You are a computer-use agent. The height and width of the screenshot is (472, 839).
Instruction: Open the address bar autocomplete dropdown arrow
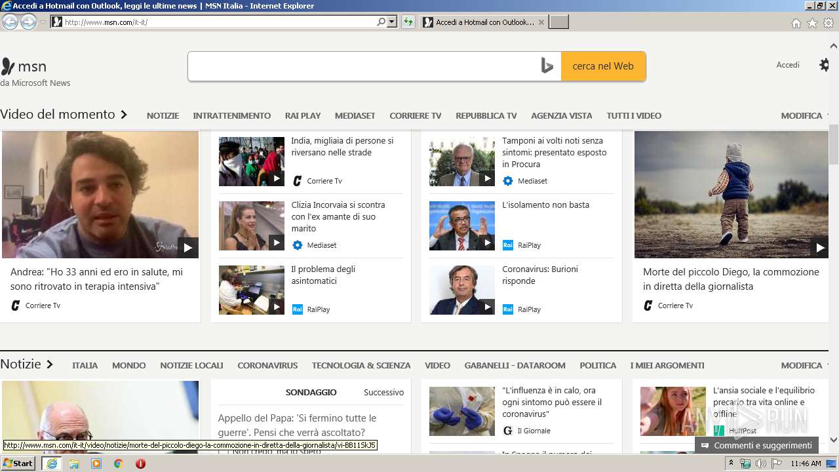click(392, 22)
